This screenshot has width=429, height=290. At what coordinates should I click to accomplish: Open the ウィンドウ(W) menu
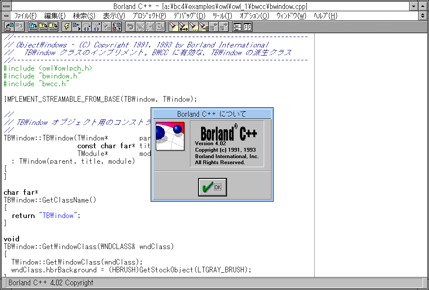(291, 16)
